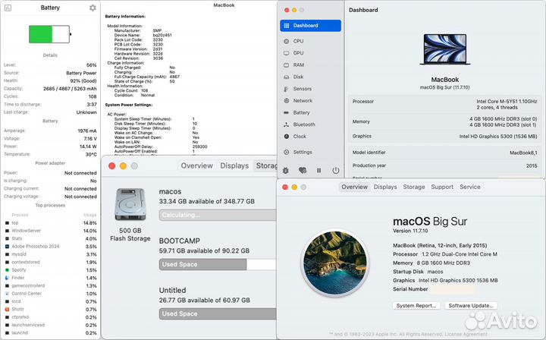Click the Adobe Photoshop 2024 process row

(51, 247)
